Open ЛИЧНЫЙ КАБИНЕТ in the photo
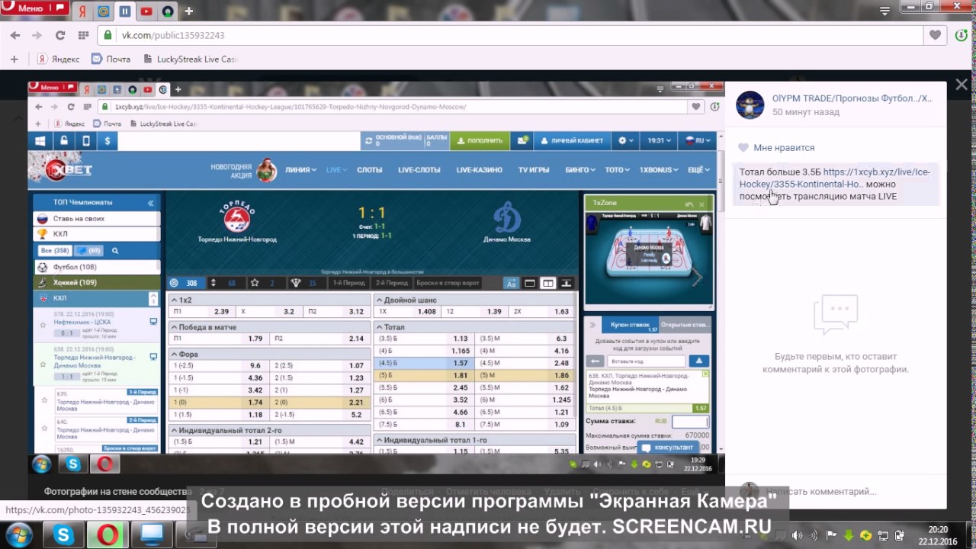 tap(571, 140)
